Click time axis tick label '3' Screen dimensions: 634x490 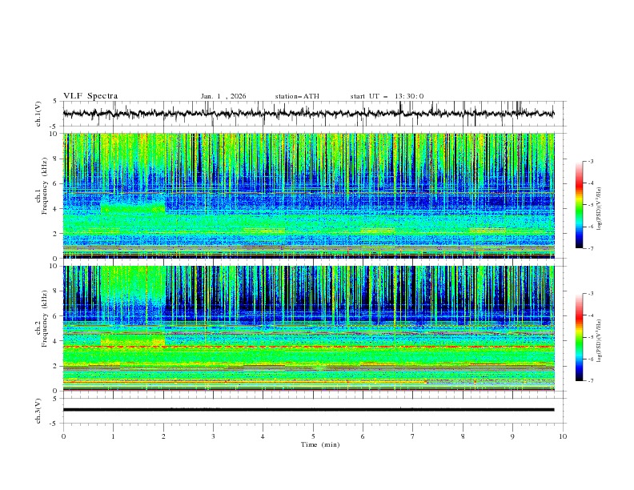pyautogui.click(x=213, y=436)
